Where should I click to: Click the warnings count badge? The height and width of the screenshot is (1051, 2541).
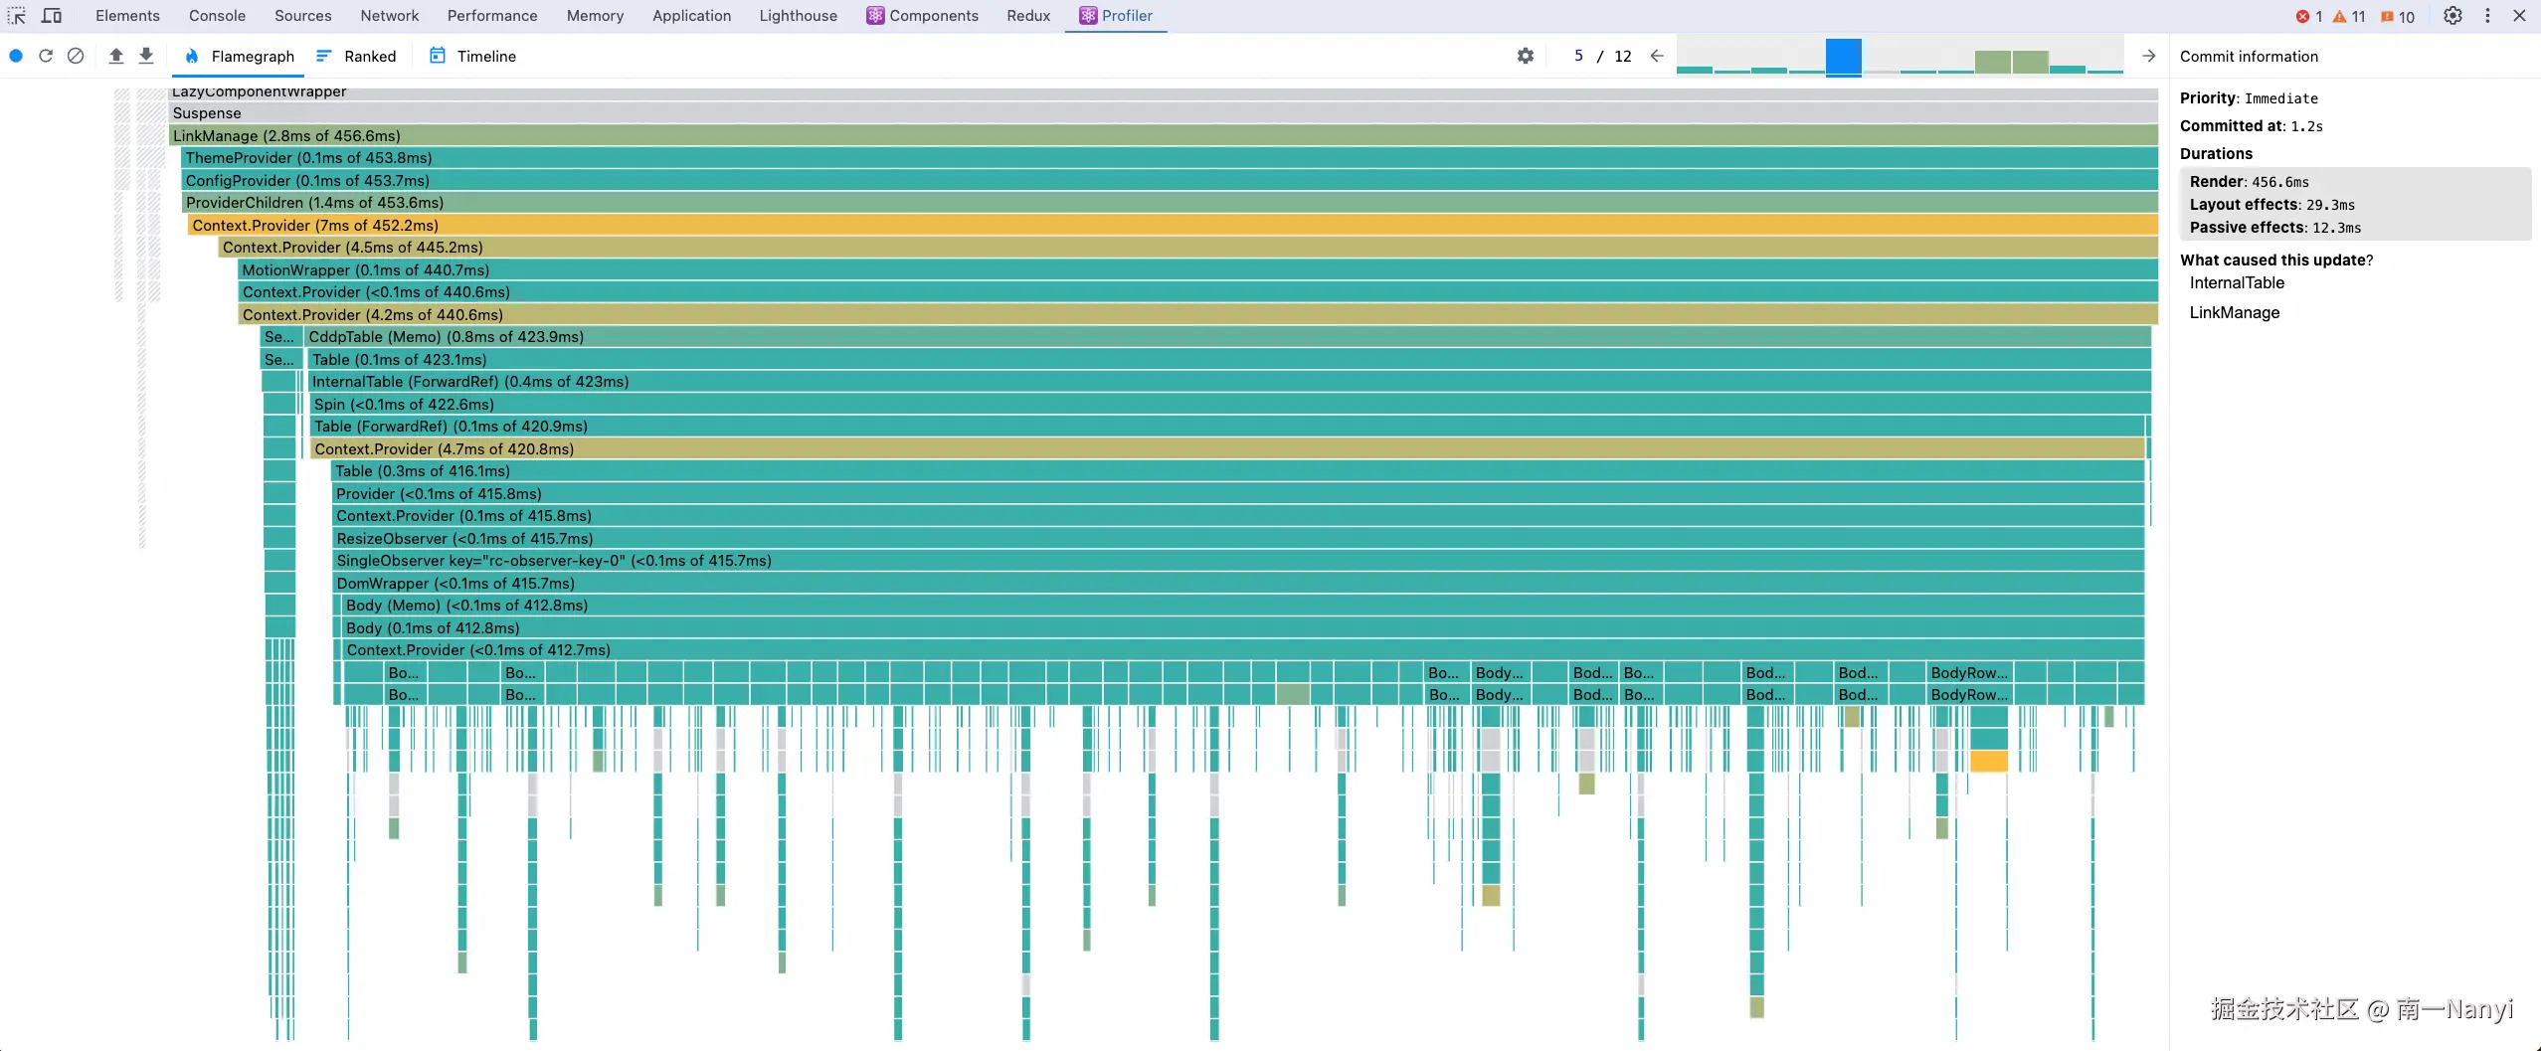click(2349, 16)
